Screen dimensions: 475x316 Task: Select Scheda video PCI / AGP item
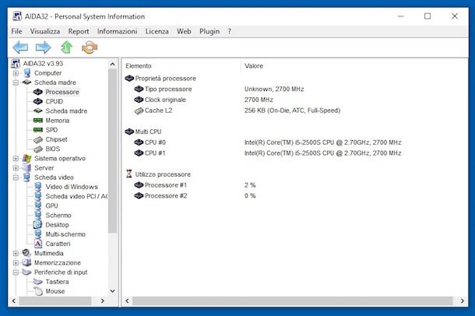point(76,196)
